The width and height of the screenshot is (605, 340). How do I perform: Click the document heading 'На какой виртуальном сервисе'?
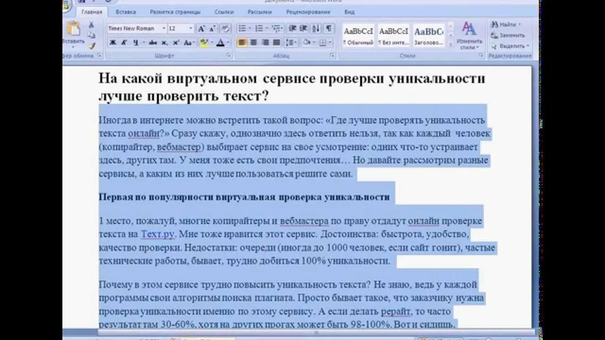point(292,87)
